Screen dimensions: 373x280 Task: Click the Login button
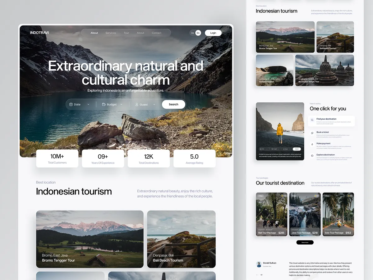point(213,33)
